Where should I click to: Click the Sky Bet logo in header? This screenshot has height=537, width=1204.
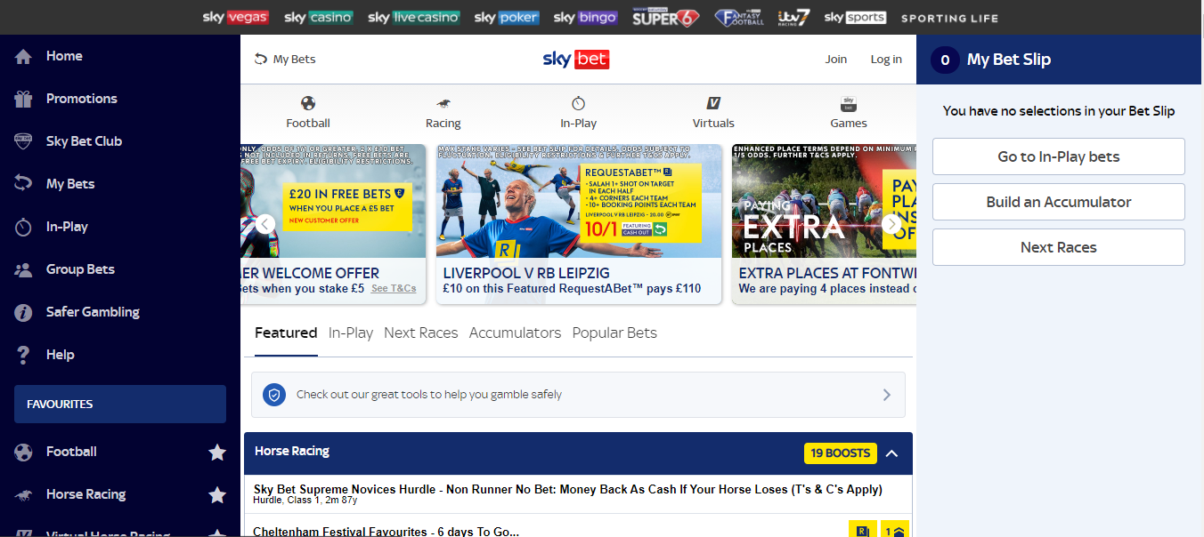pos(576,60)
